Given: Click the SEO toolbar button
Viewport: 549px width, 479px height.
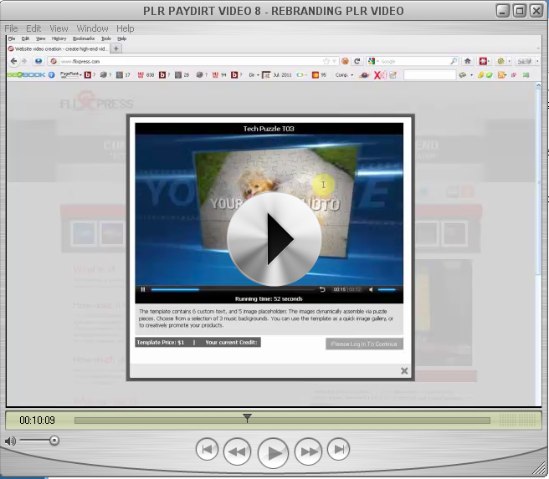Looking at the screenshot, I should pyautogui.click(x=524, y=62).
